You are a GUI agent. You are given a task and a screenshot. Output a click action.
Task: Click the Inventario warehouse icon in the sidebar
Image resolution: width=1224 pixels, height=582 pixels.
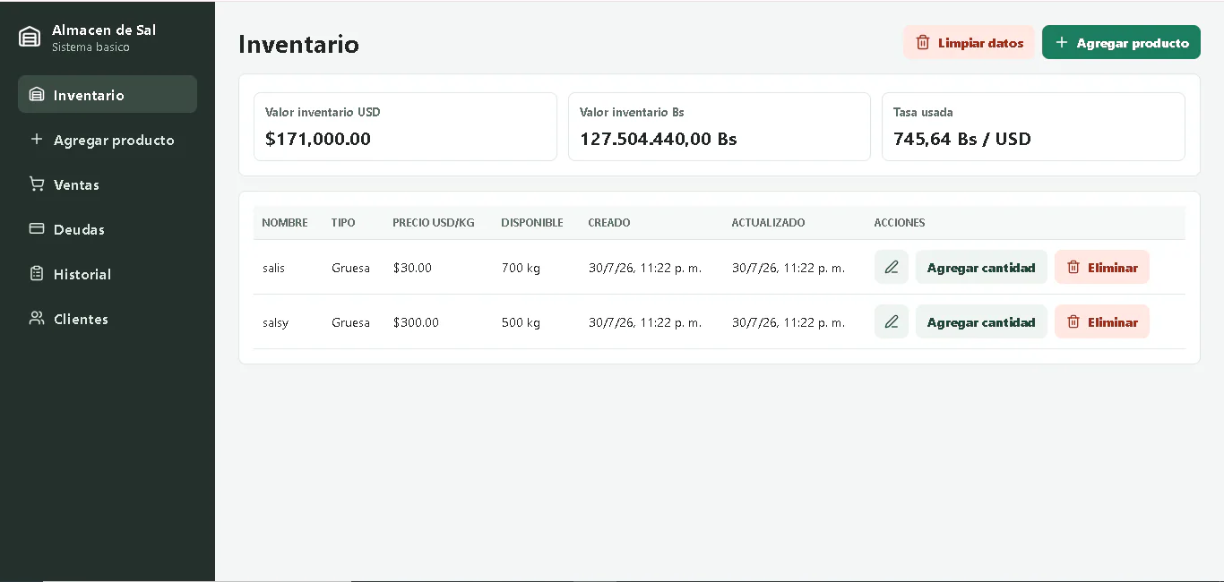click(37, 94)
